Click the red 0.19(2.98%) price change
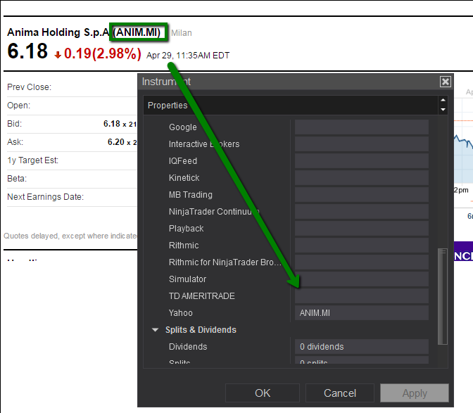The height and width of the screenshot is (413, 473). [x=102, y=53]
